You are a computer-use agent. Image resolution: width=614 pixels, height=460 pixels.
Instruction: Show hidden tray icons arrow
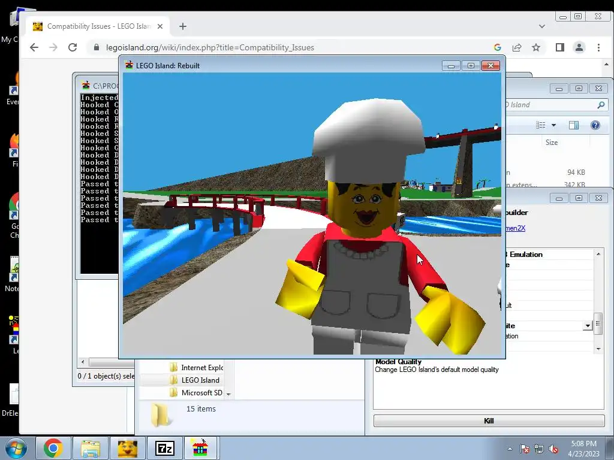pyautogui.click(x=510, y=449)
